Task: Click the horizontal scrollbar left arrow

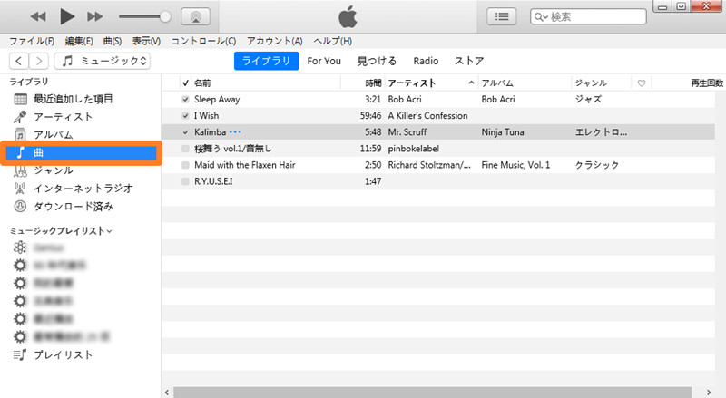Action: (167, 393)
